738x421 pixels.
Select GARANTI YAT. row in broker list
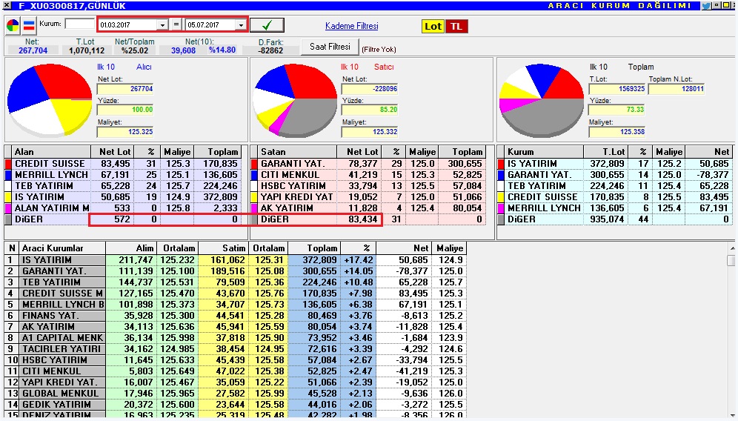click(236, 271)
